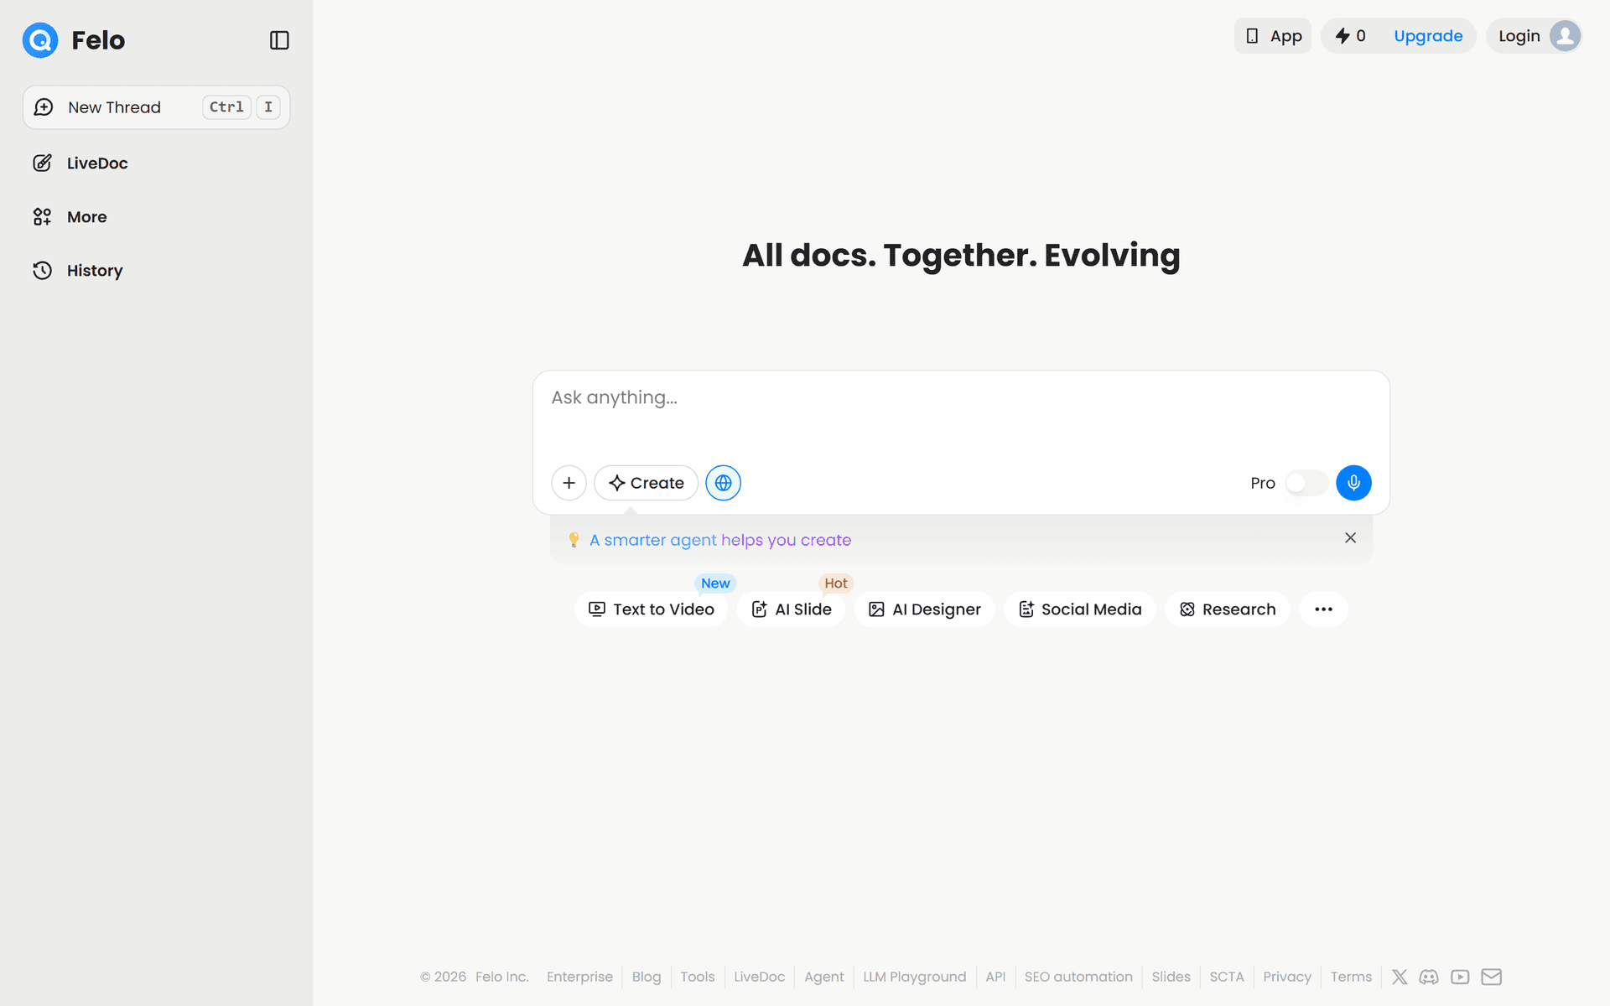Click the user avatar icon
This screenshot has height=1006, width=1610.
click(x=1565, y=36)
